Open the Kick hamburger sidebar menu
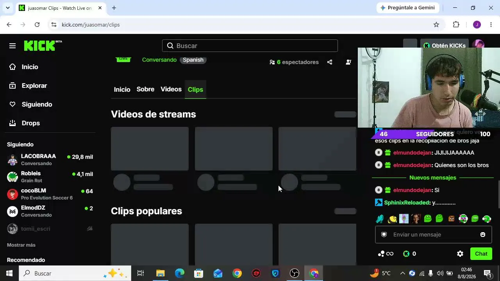The height and width of the screenshot is (281, 500). (12, 46)
